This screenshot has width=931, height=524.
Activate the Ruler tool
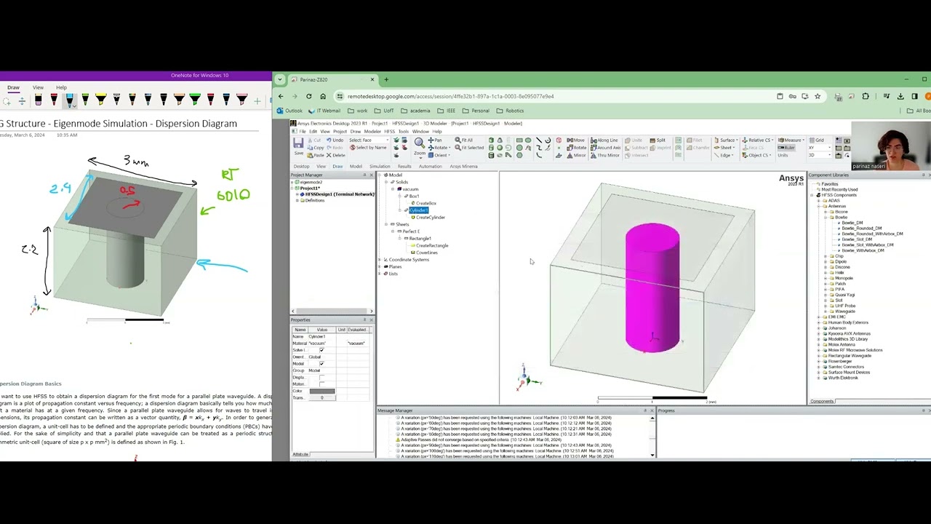tap(786, 148)
